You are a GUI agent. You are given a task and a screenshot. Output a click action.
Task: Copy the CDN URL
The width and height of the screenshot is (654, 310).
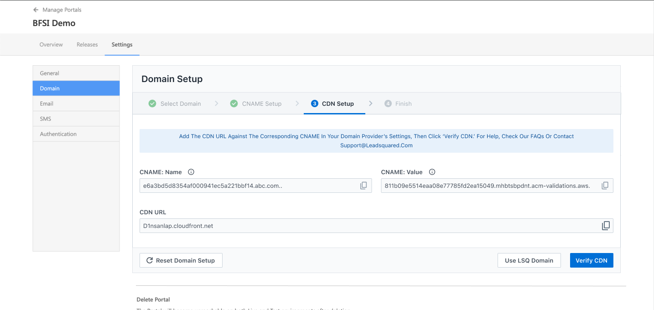click(606, 225)
